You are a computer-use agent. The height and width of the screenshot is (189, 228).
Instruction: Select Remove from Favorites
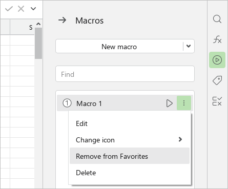click(130, 156)
